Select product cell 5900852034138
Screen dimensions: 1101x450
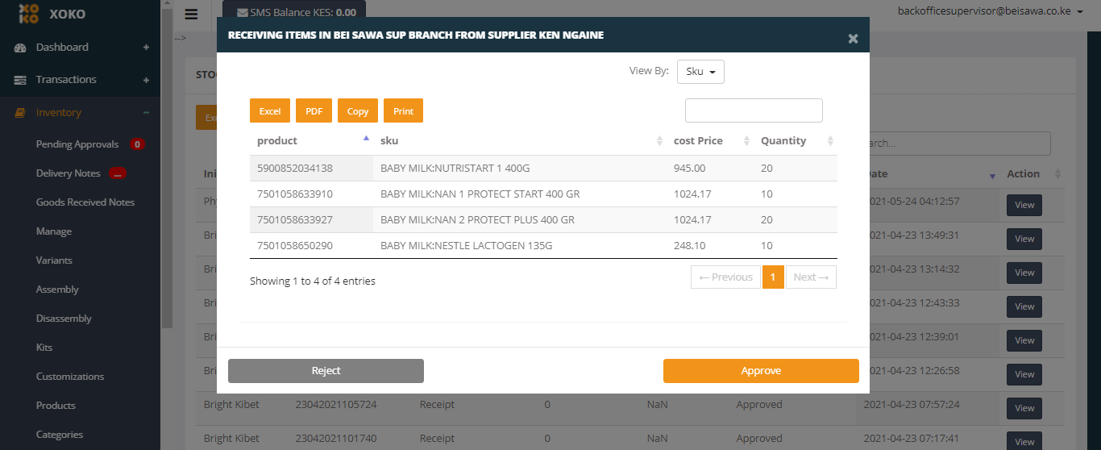pyautogui.click(x=311, y=169)
